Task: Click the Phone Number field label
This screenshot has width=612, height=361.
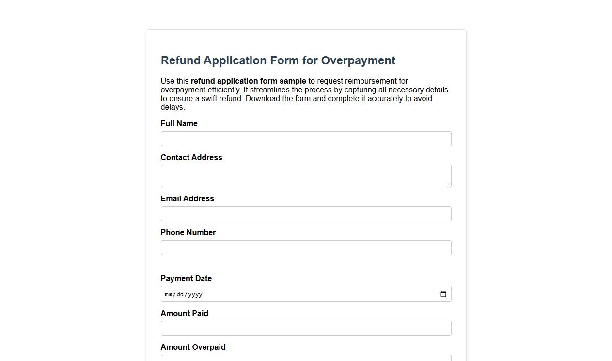Action: [188, 232]
